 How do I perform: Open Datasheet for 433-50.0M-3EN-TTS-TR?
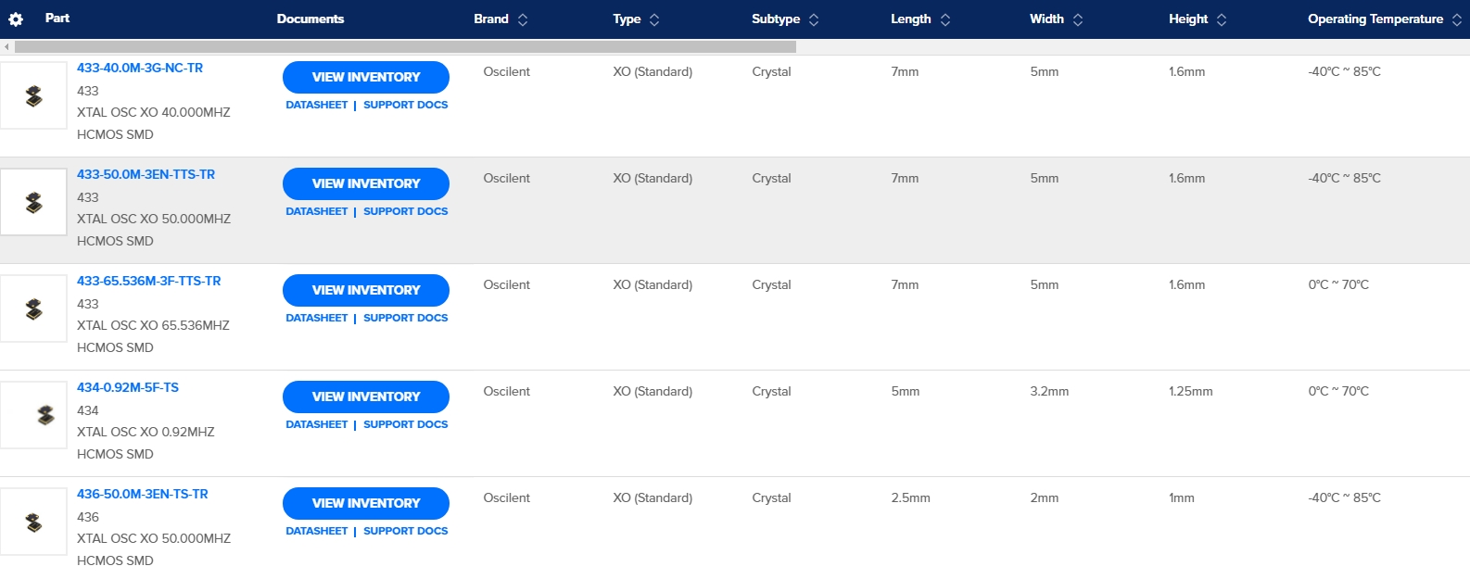coord(316,211)
